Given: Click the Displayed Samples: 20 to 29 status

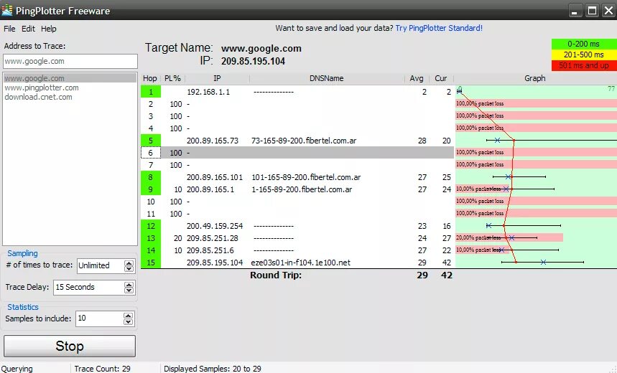Looking at the screenshot, I should (x=213, y=369).
